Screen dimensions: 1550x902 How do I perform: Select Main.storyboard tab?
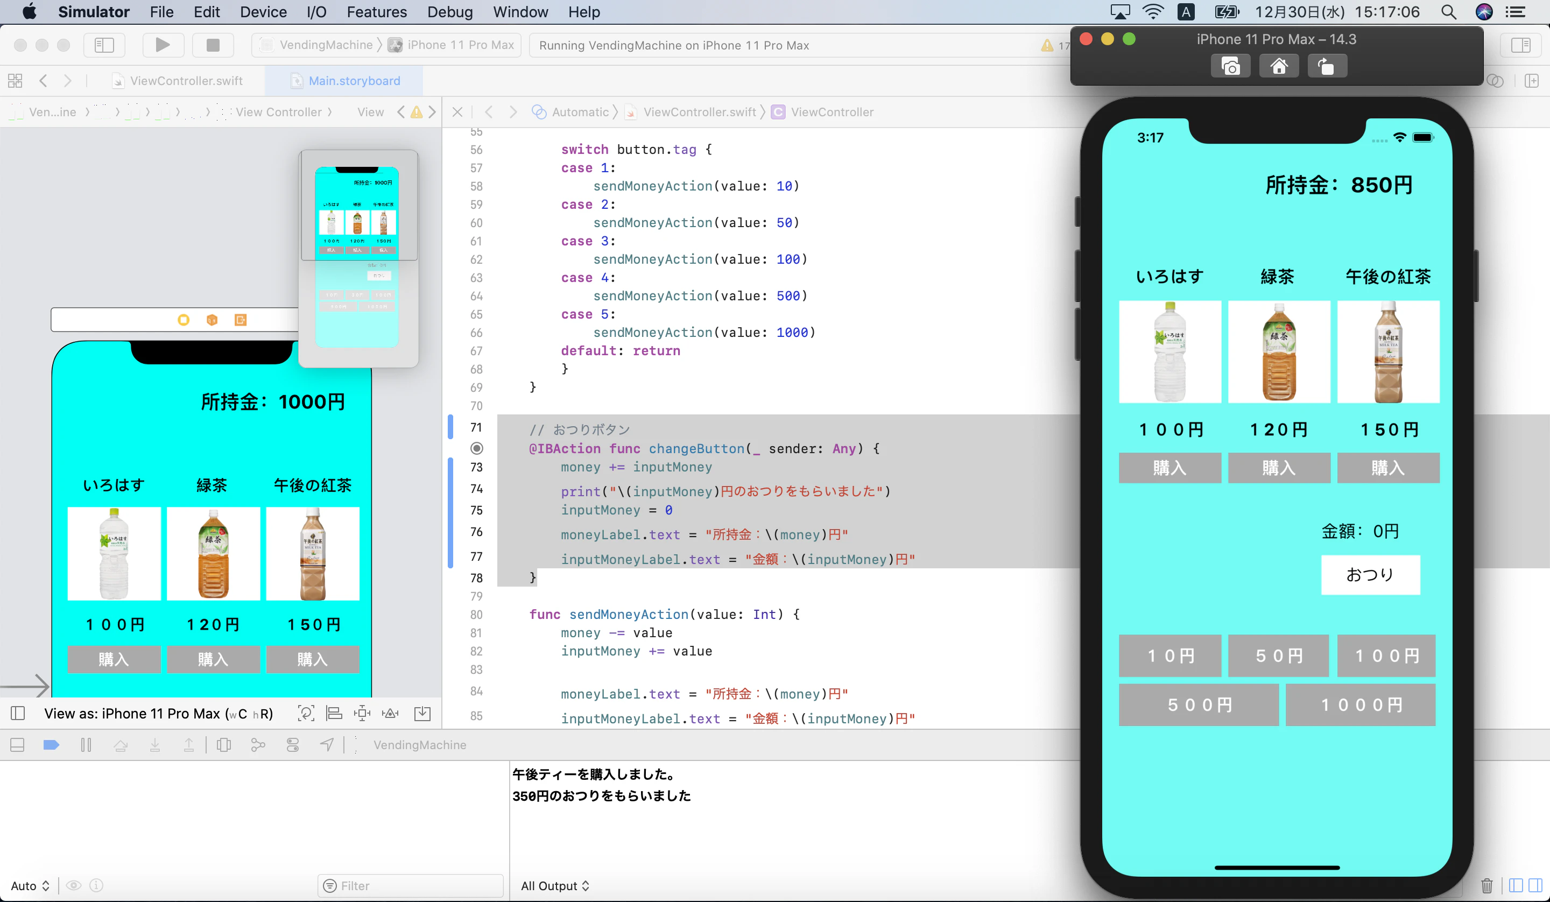pyautogui.click(x=345, y=81)
